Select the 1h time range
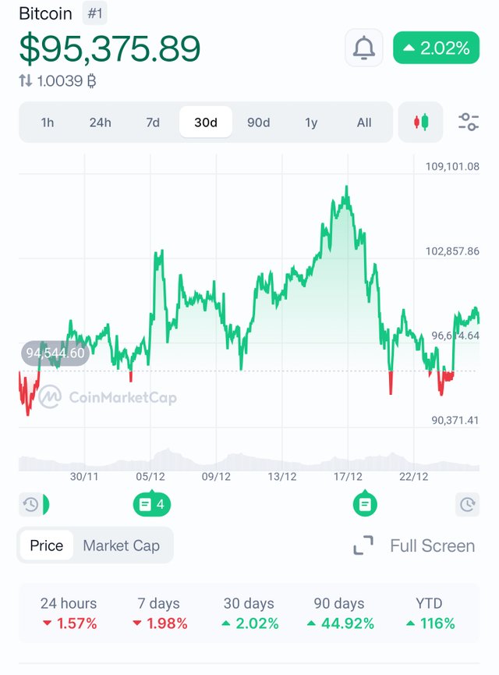The width and height of the screenshot is (499, 675). 48,123
